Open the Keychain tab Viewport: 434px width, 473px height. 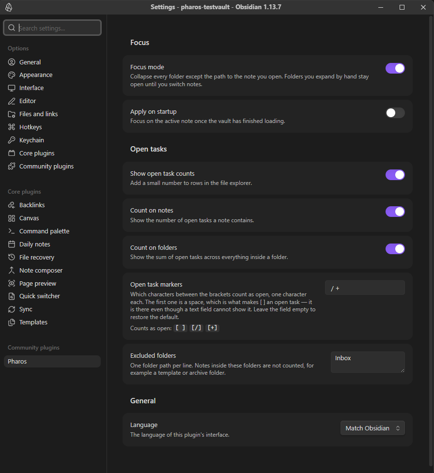click(x=52, y=140)
